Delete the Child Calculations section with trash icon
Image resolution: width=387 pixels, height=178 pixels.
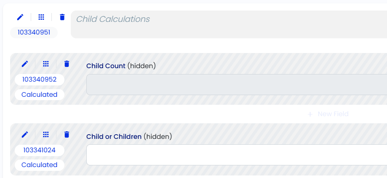(62, 17)
